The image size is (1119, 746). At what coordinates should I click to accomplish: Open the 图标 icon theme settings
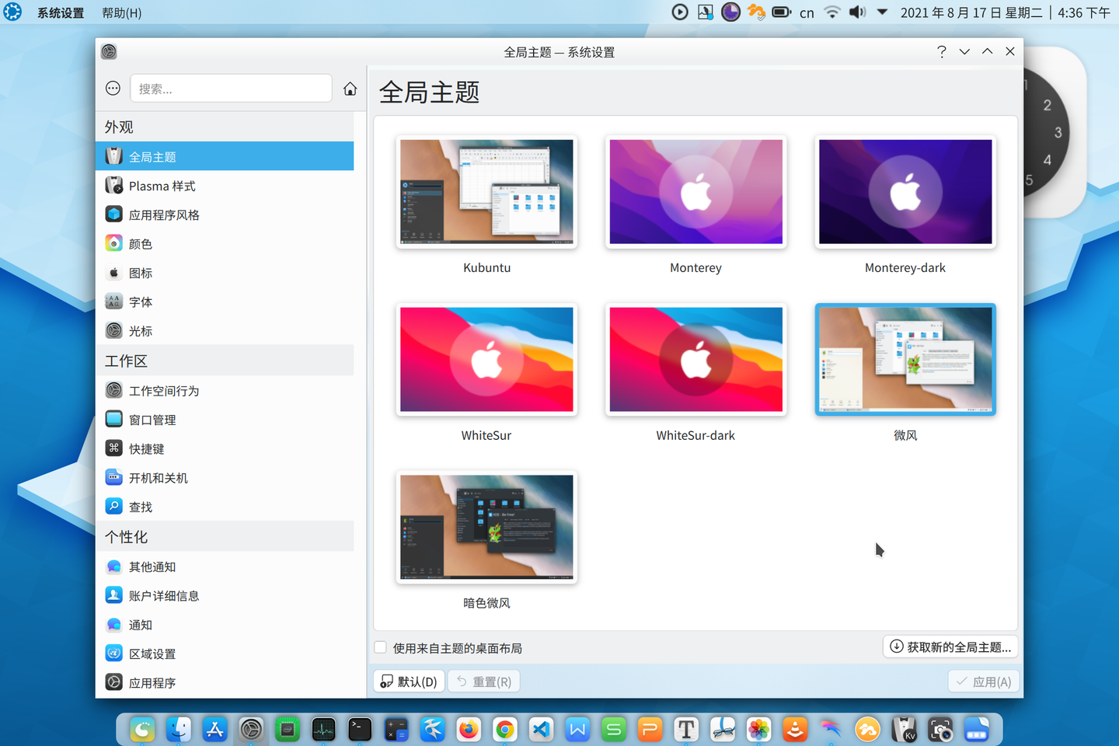click(225, 273)
